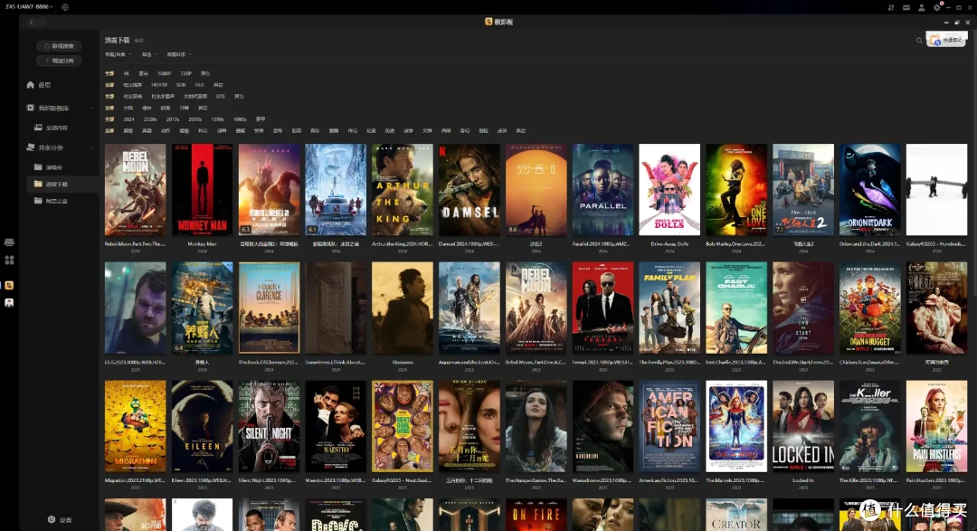Open the quick note floating button
Image resolution: width=977 pixels, height=531 pixels.
(x=946, y=39)
